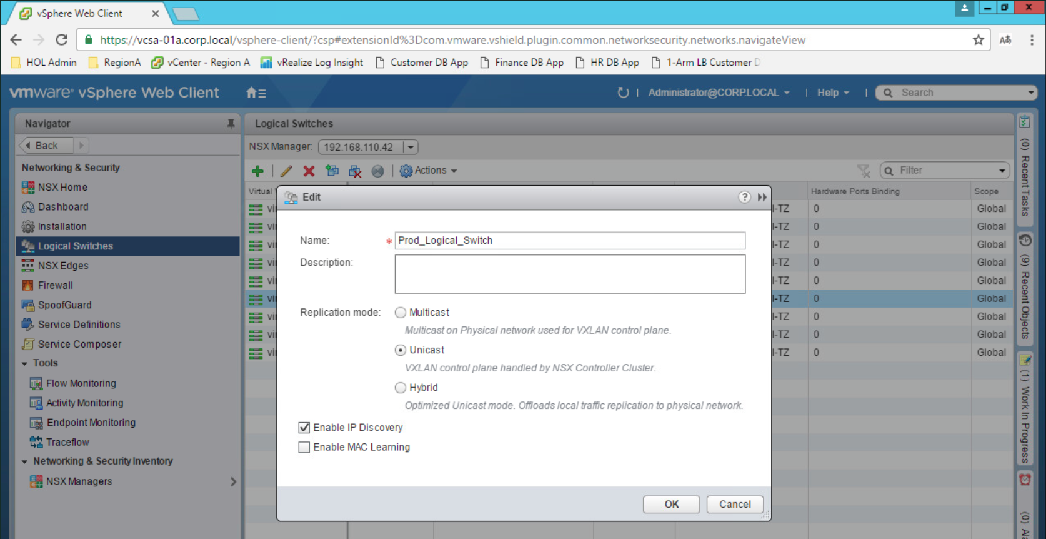Click the home menu icon in header
Image resolution: width=1046 pixels, height=539 pixels.
[x=256, y=93]
